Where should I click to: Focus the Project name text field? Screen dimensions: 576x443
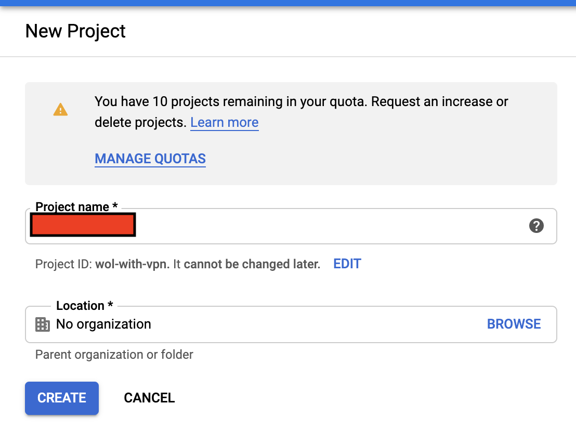[291, 226]
